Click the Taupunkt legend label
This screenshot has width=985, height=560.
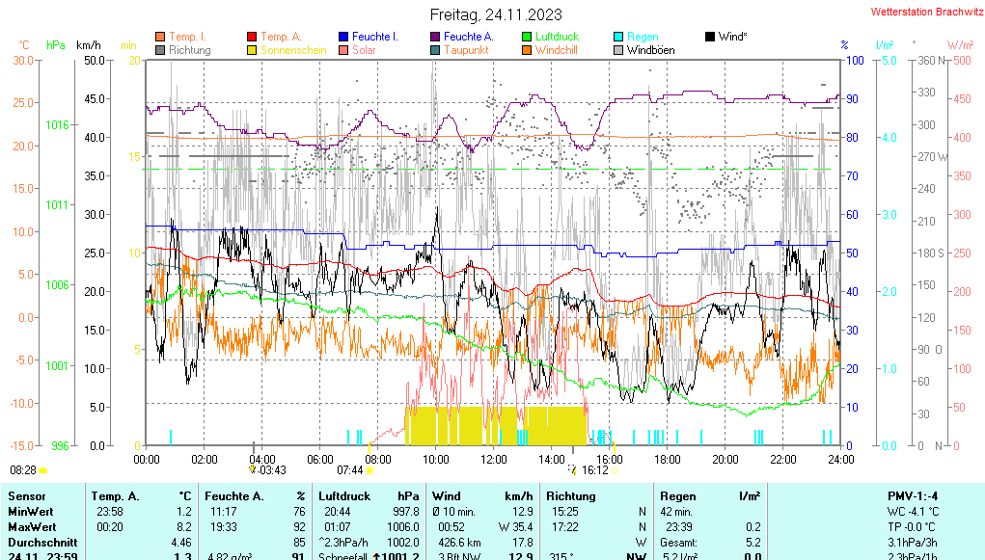coord(468,50)
